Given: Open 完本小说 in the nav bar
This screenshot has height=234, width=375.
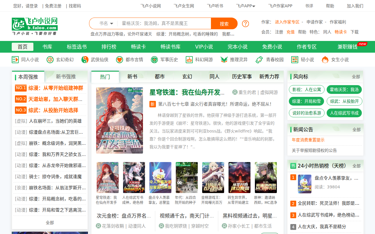Looking at the screenshot, I should [238, 47].
